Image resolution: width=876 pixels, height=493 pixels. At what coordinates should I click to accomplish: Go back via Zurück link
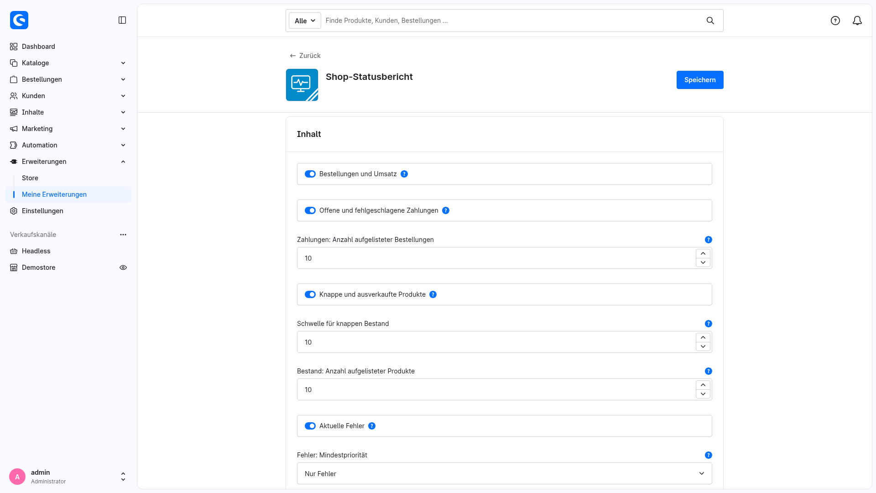click(305, 56)
